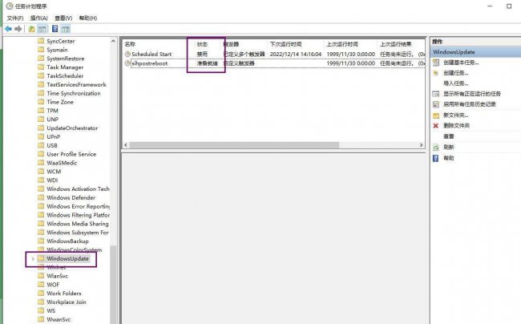Open the 查看 submenu in actions pane
Image resolution: width=521 pixels, height=324 pixels.
tap(449, 136)
